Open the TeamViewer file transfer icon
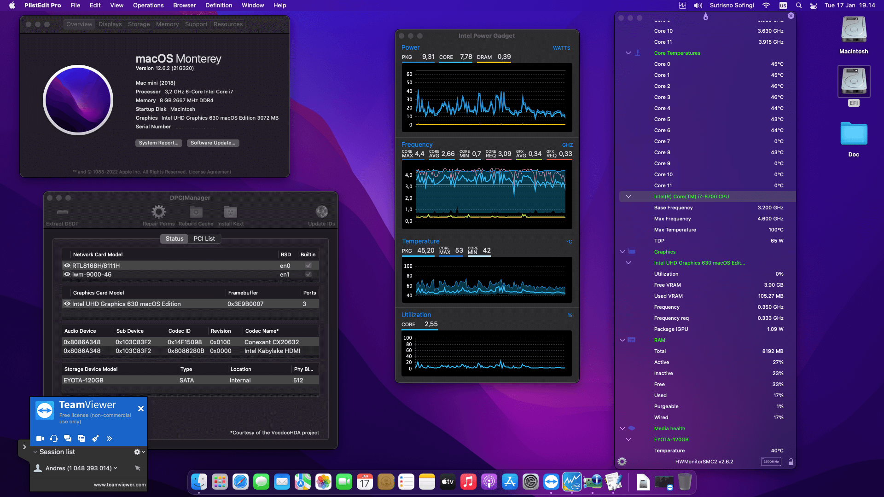The height and width of the screenshot is (497, 884). pyautogui.click(x=81, y=439)
